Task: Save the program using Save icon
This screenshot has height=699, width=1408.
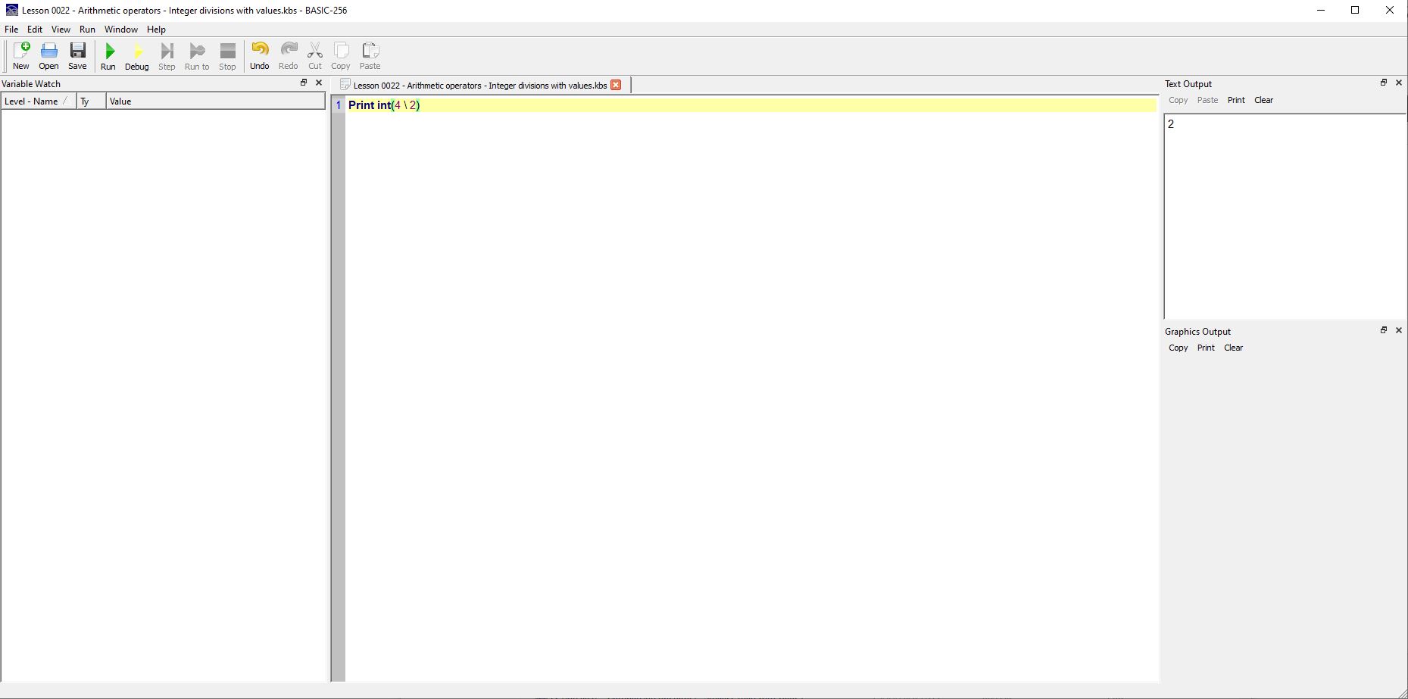Action: 77,56
